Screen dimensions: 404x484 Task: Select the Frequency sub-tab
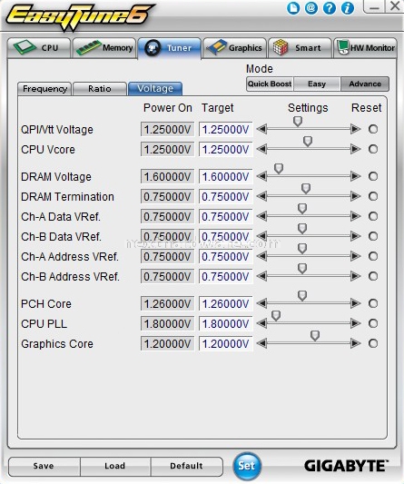pos(44,89)
